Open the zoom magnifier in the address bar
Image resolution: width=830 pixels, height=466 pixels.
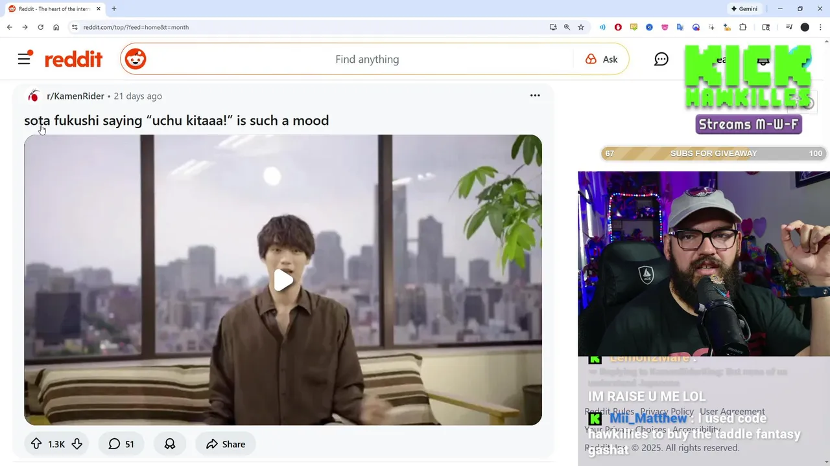pos(567,27)
